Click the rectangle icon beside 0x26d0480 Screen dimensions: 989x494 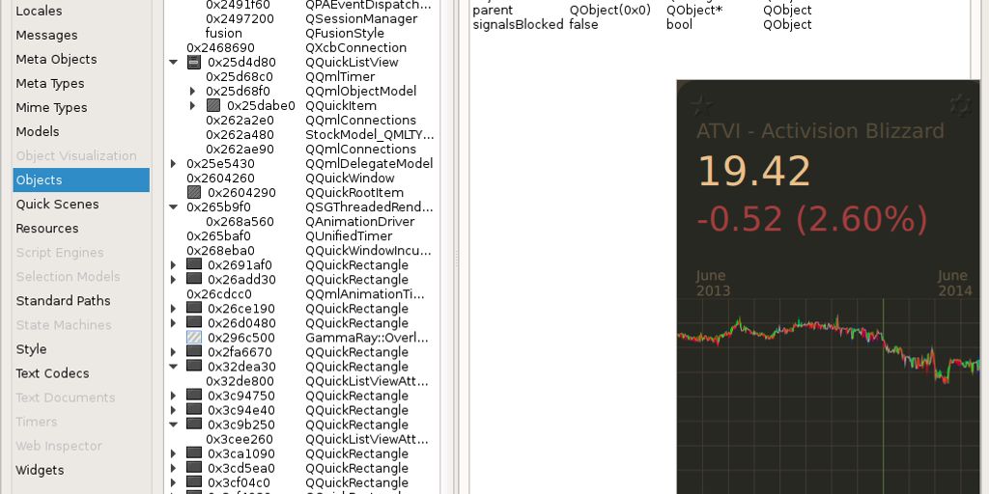[x=194, y=322]
